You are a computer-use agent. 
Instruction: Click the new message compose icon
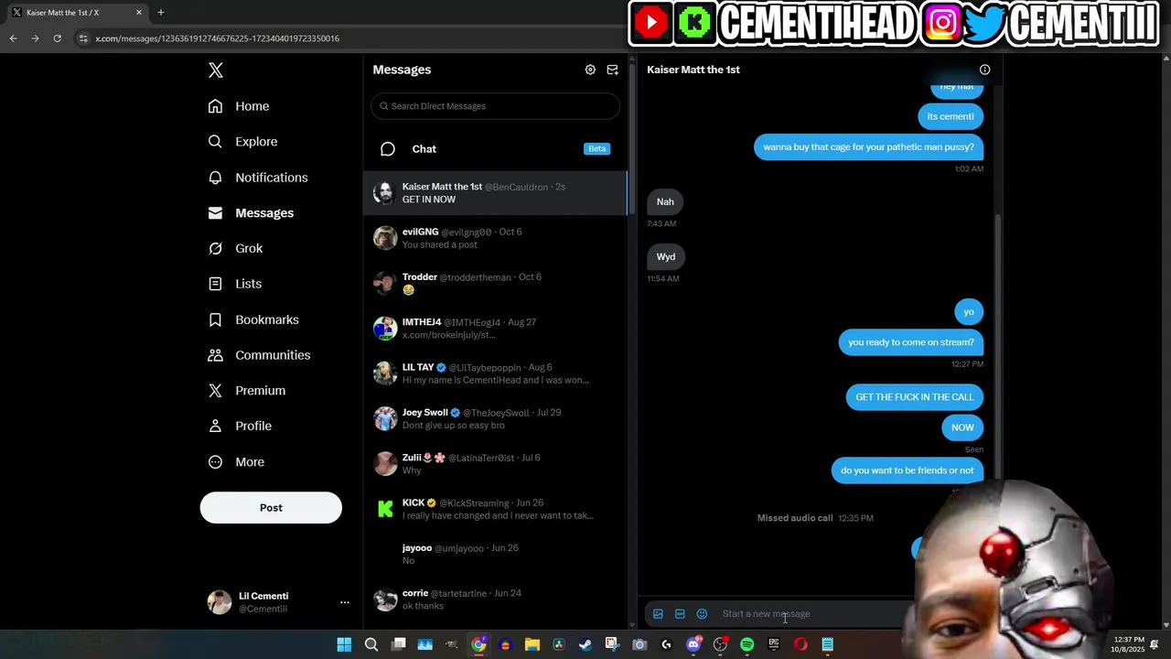tap(613, 70)
